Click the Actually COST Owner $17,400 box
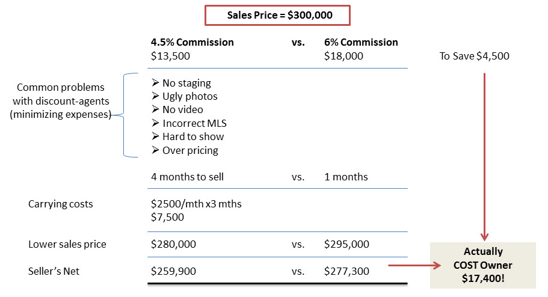Viewport: 548px width, 297px height. tap(482, 265)
